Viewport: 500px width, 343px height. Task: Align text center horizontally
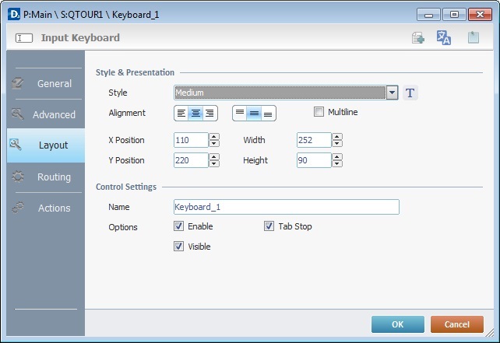click(195, 113)
